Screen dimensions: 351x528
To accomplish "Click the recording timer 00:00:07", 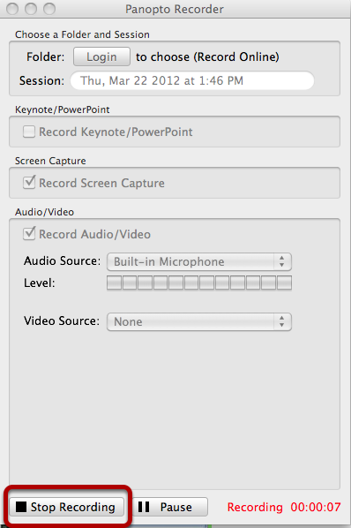I will point(316,507).
